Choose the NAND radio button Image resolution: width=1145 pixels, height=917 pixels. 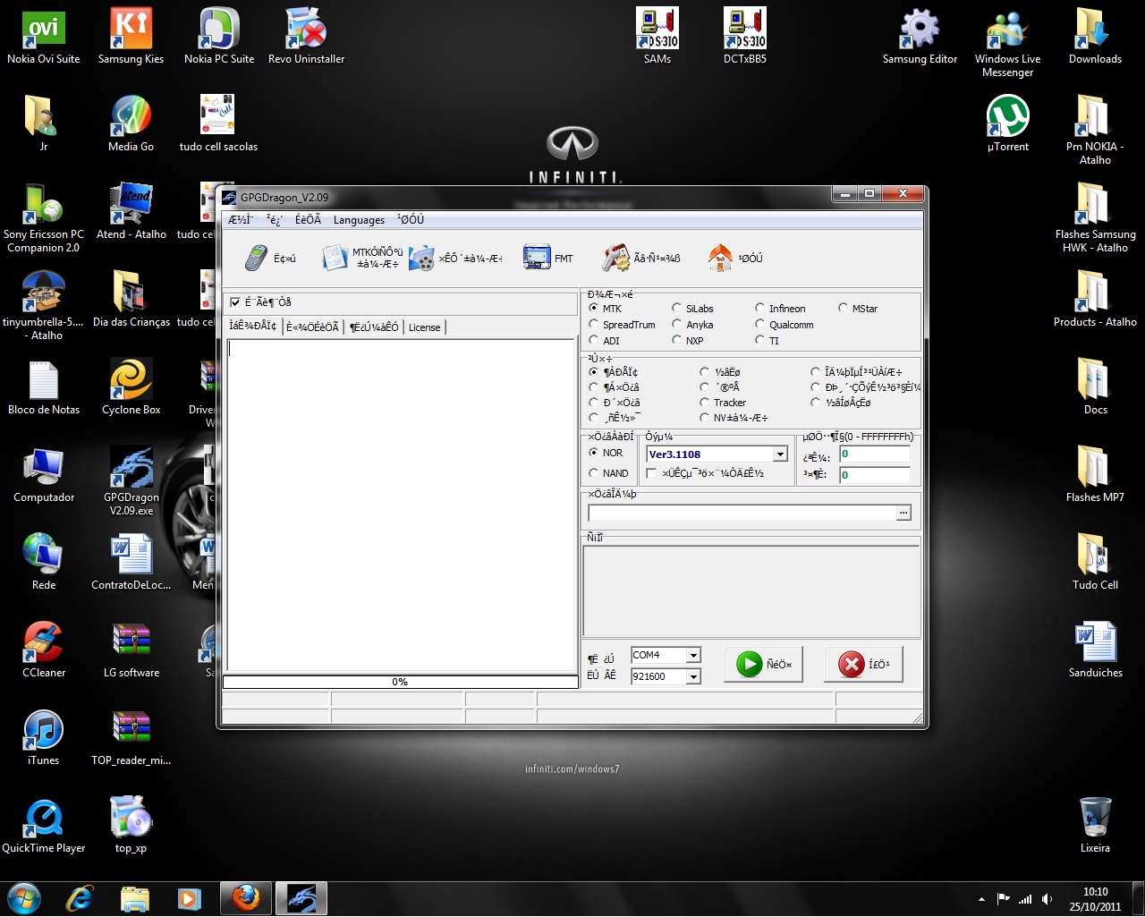pos(594,473)
